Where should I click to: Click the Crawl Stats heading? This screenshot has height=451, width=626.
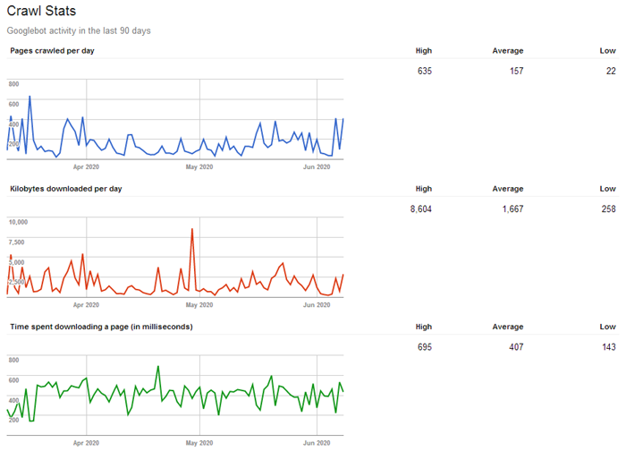[x=41, y=12]
